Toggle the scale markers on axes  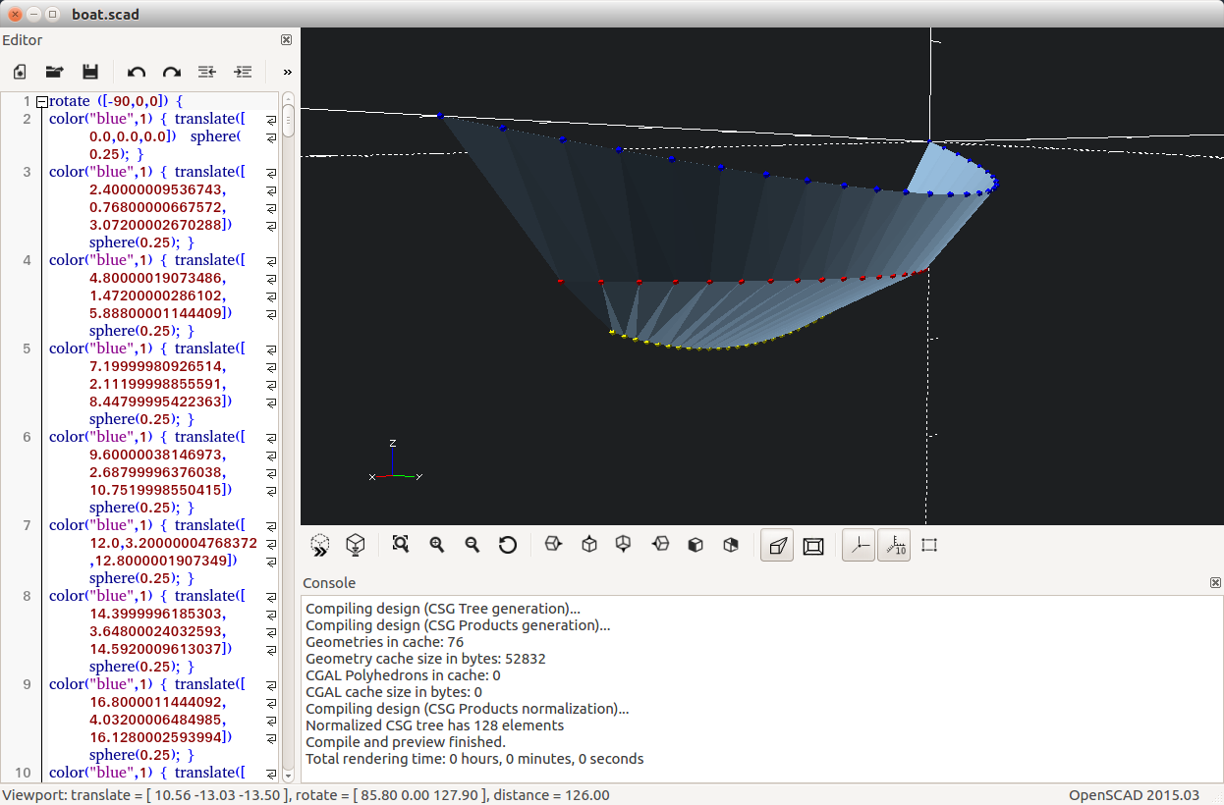click(x=894, y=545)
